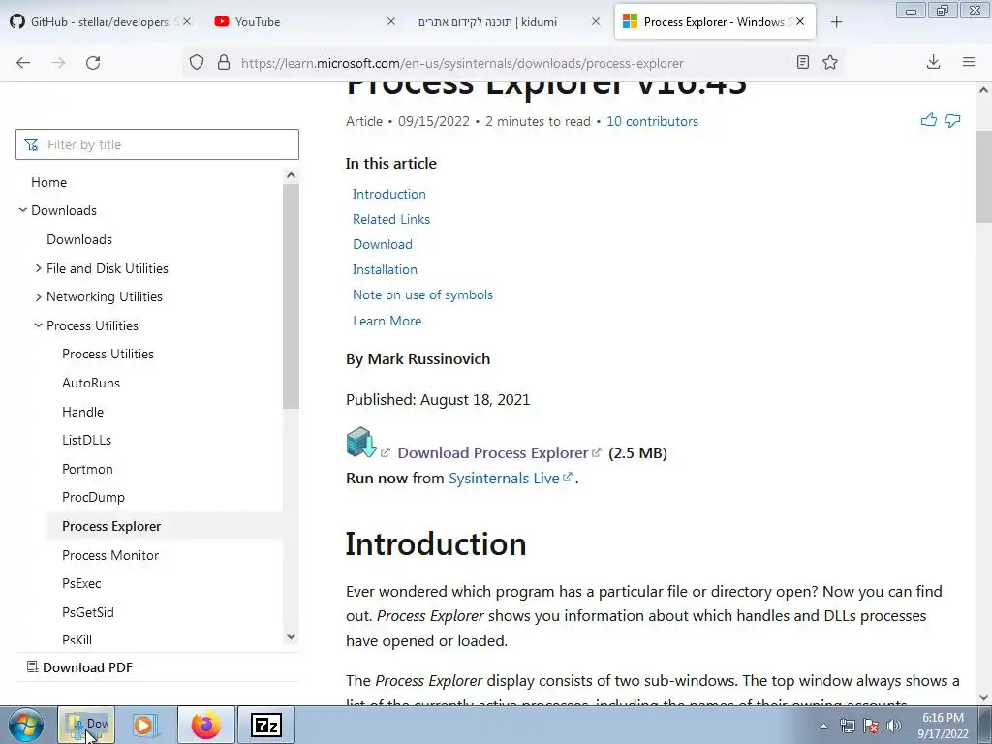Toggle reader view icon in address bar

pos(803,62)
